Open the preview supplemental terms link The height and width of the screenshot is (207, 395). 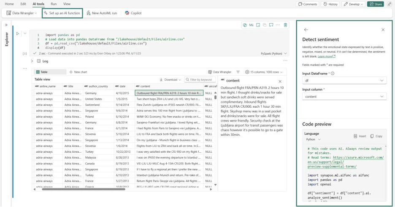[345, 162]
